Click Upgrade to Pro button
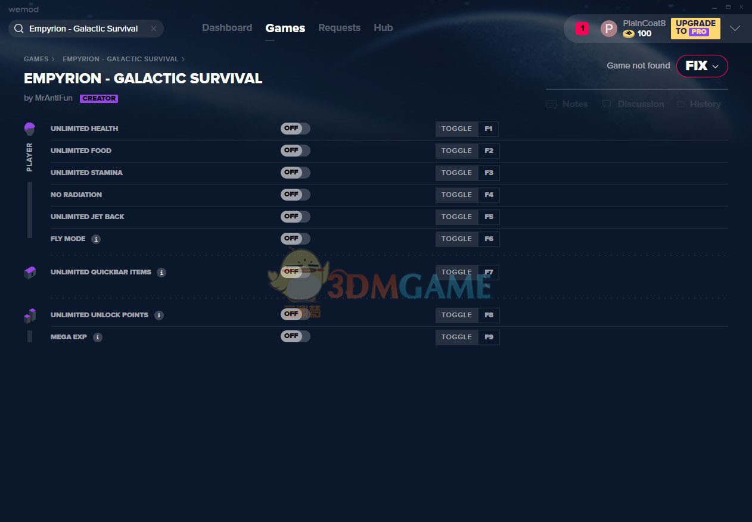 (x=695, y=28)
